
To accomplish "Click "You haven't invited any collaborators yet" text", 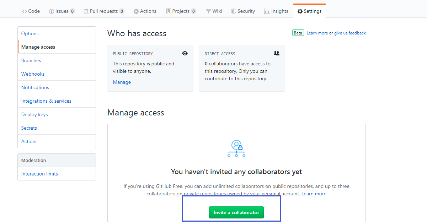I will click(x=236, y=172).
